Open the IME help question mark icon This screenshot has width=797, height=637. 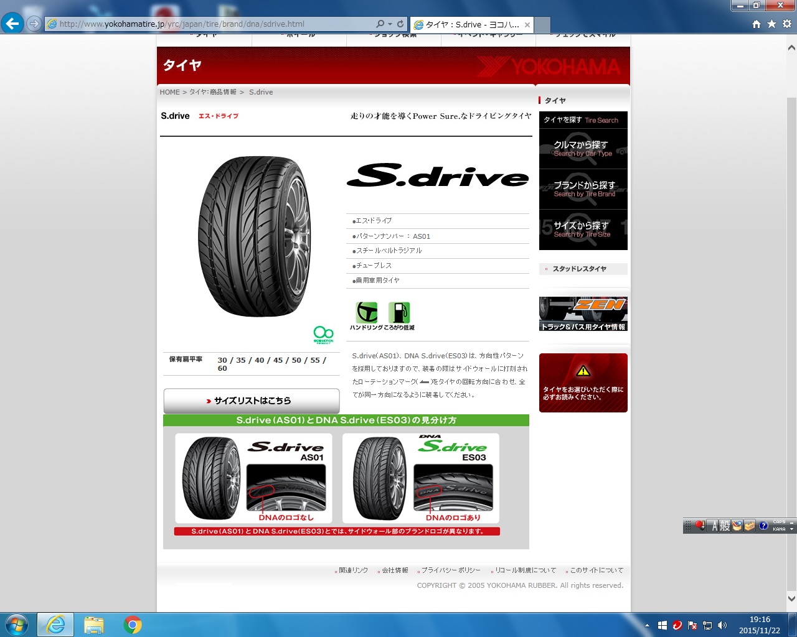pos(763,526)
